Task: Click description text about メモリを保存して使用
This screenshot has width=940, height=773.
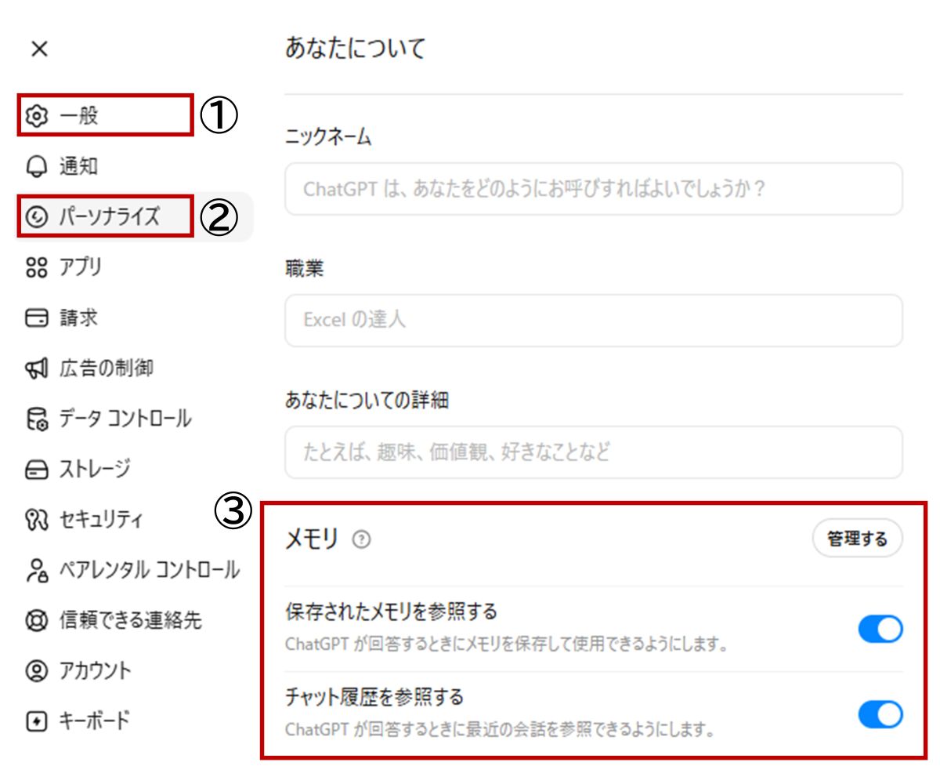Action: pos(507,645)
